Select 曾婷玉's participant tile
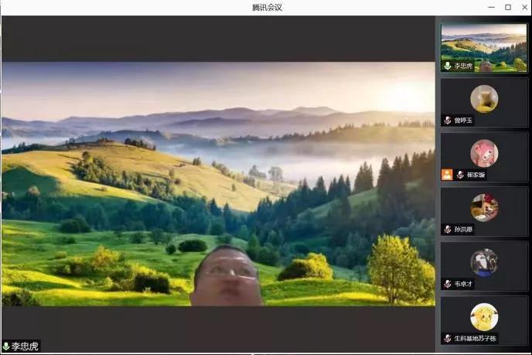This screenshot has height=355, width=532. point(484,102)
